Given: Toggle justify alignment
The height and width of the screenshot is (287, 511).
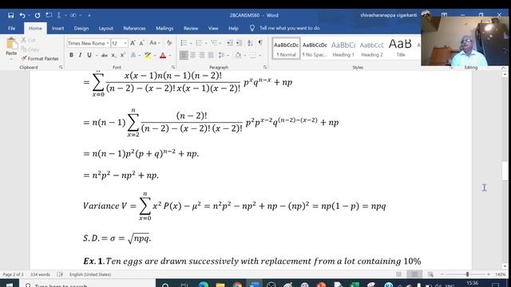Looking at the screenshot, I should tap(211, 56).
